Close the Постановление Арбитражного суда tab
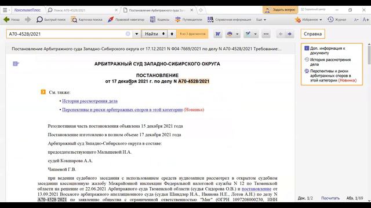 point(192,10)
